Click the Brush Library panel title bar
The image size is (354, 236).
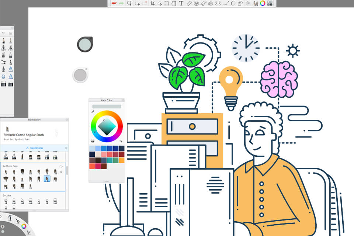(x=34, y=120)
